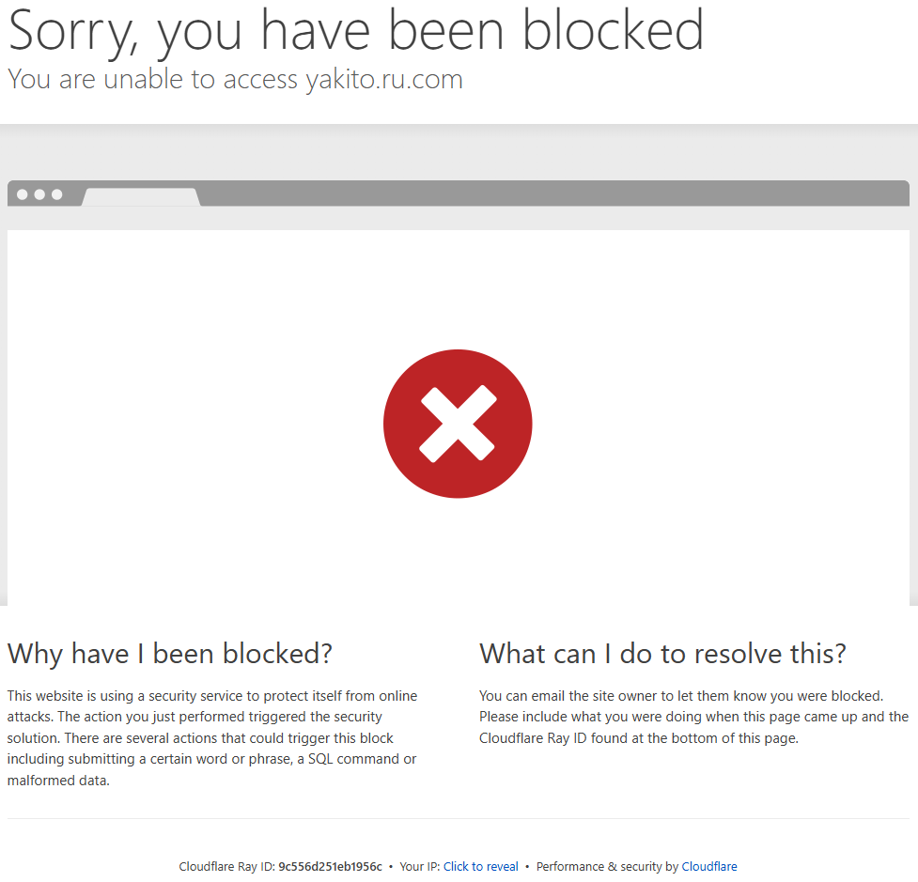Select the blank tab in the mock browser
This screenshot has height=882, width=918.
click(141, 196)
